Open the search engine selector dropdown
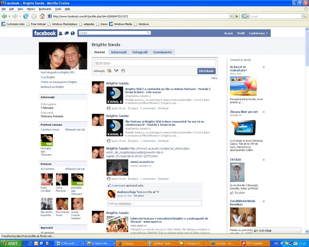The width and height of the screenshot is (309, 247). (x=245, y=16)
